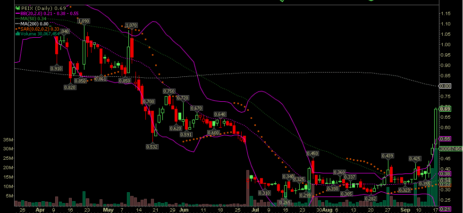Click the orange SAR dots legend marker
This screenshot has height=213, width=463.
[x=17, y=29]
